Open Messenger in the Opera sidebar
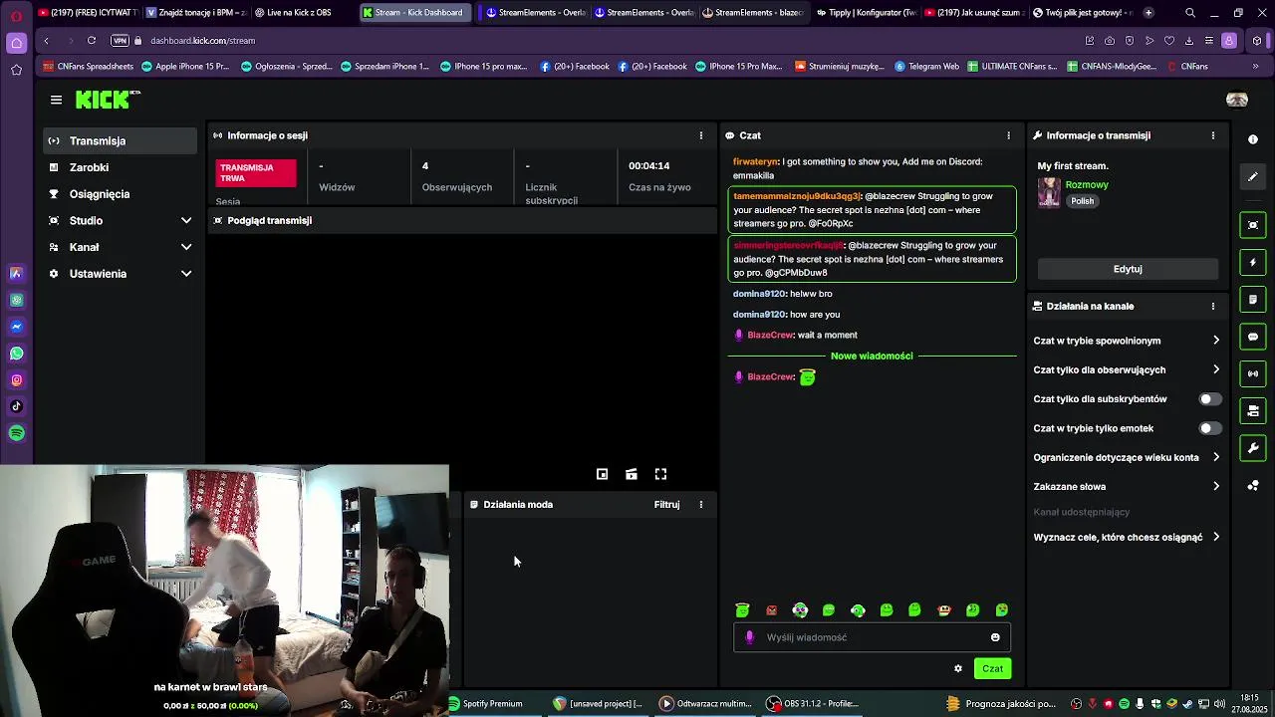The width and height of the screenshot is (1275, 717). point(16,327)
